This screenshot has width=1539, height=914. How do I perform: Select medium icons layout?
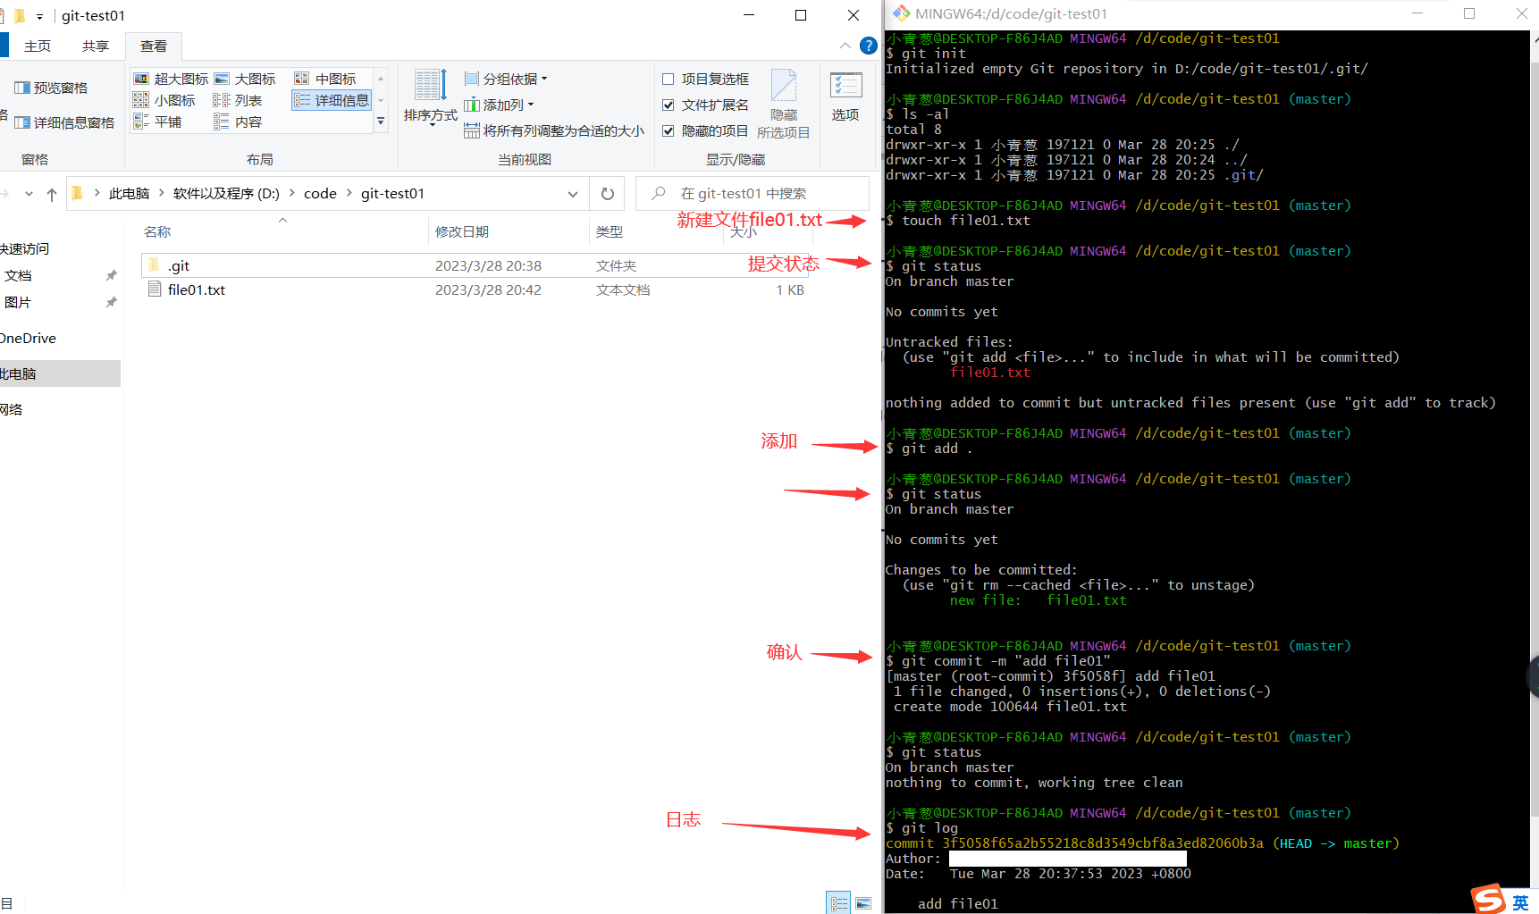click(325, 79)
